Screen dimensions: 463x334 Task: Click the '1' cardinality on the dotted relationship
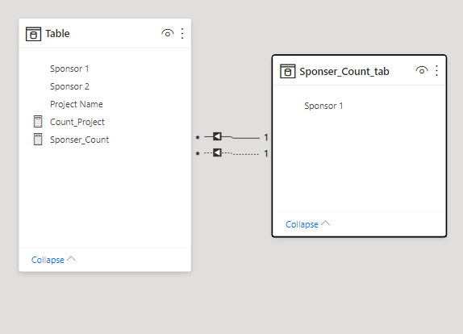click(266, 153)
